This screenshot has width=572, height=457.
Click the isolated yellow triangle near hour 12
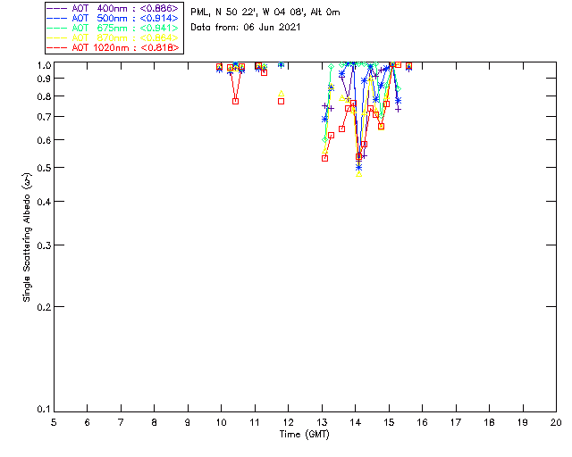pyautogui.click(x=281, y=94)
